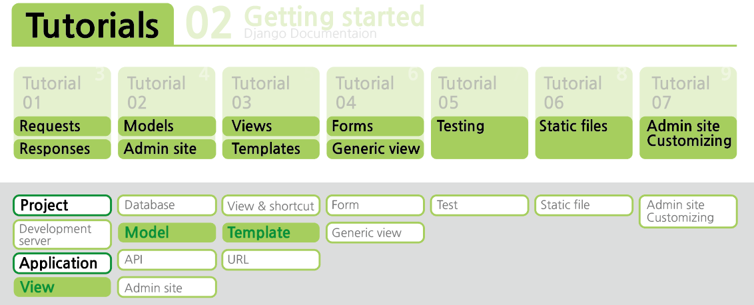Click the Responses label under Tutorial 01
The width and height of the screenshot is (754, 305).
(x=62, y=149)
